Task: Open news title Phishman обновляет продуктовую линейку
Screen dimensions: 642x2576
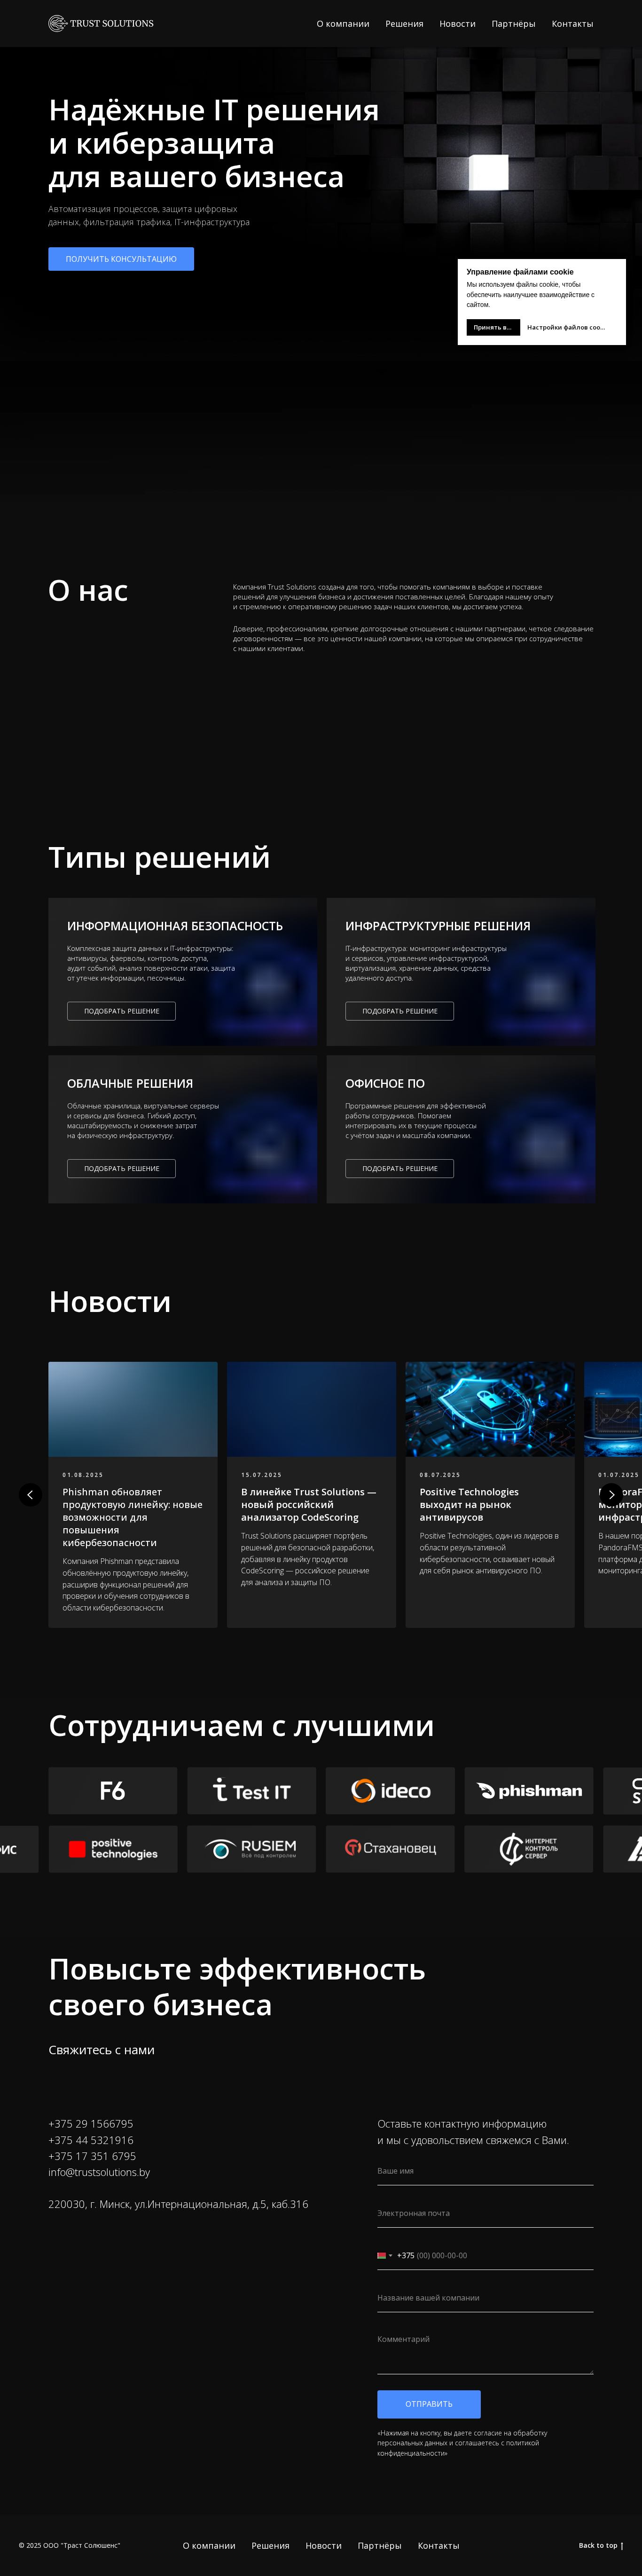Action: (132, 1517)
